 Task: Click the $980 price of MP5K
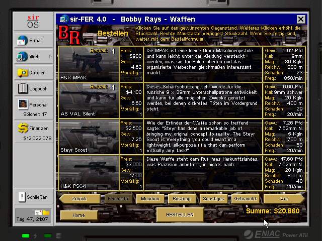(135, 56)
